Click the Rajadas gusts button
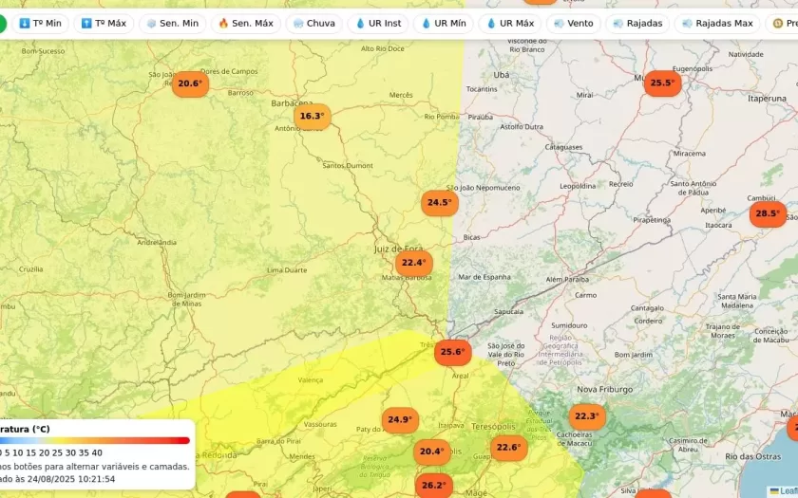 637,23
